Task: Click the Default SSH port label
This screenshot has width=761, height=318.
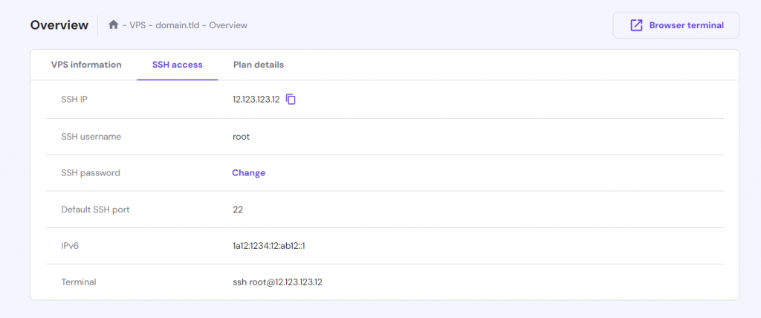Action: click(x=95, y=210)
